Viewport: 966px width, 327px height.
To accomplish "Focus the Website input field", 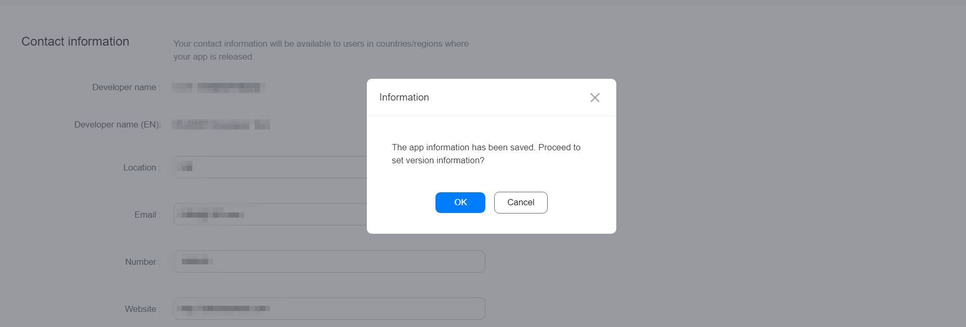I will (329, 309).
